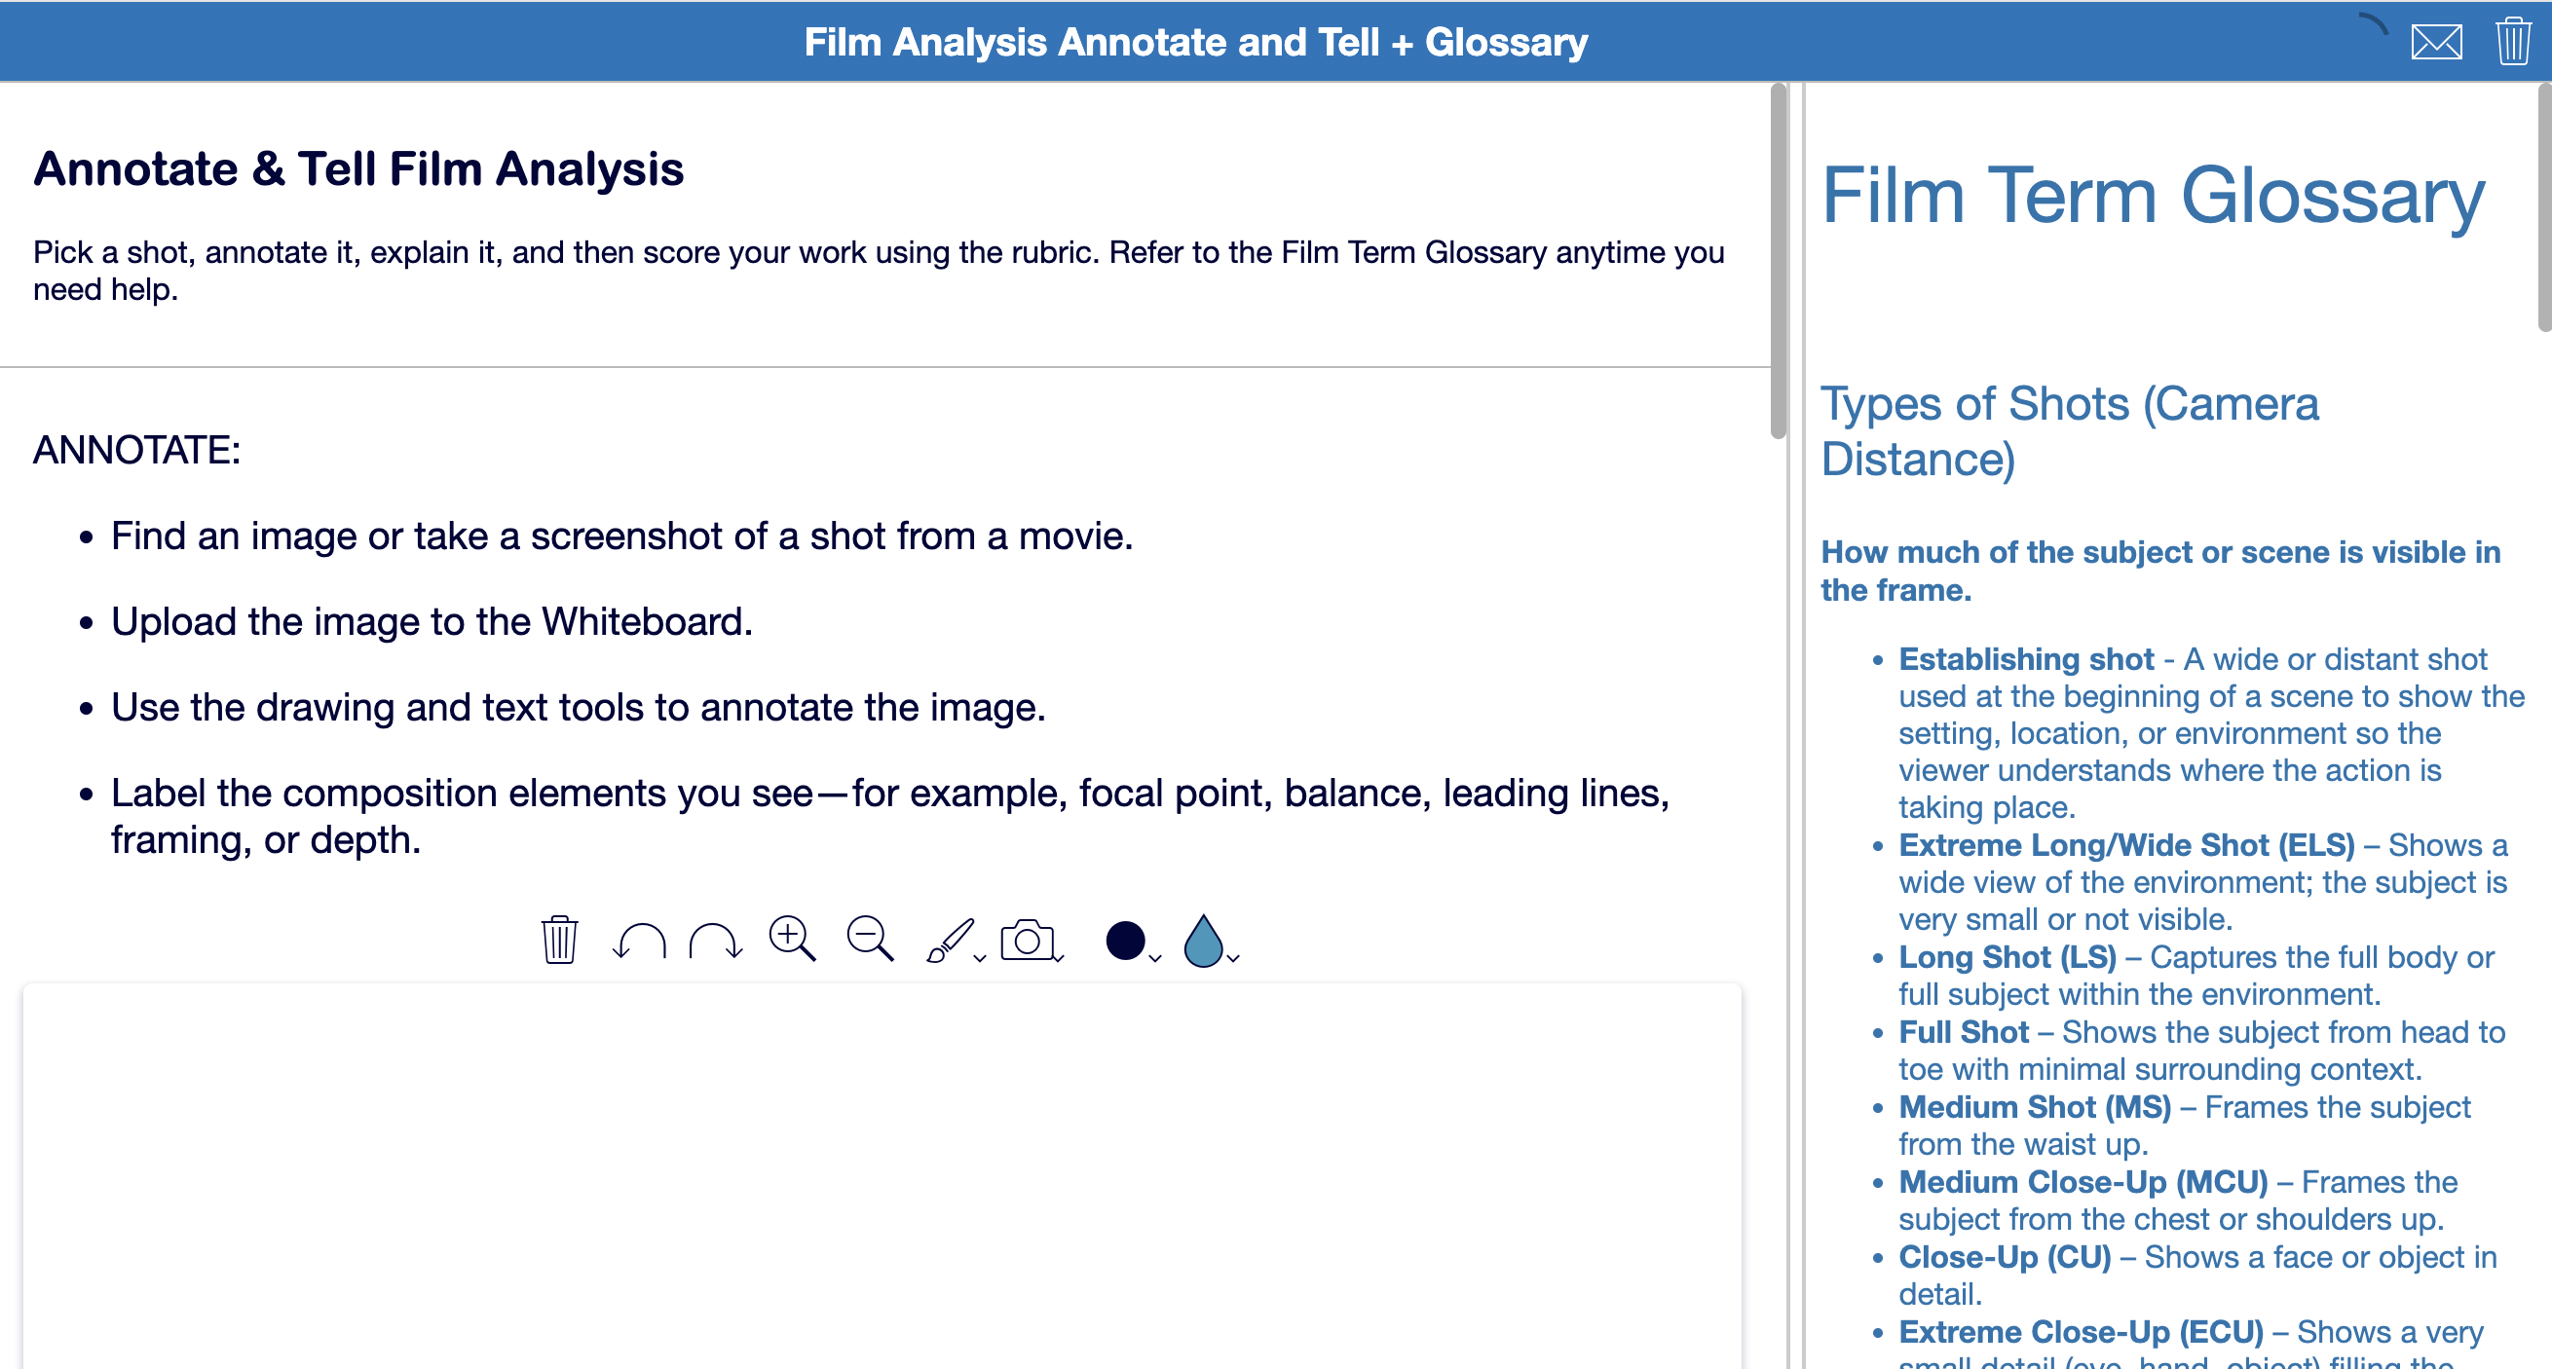Screen dimensions: 2552x1369
Task: Click the trash delete icon in the title bar
Action: [x=2513, y=42]
